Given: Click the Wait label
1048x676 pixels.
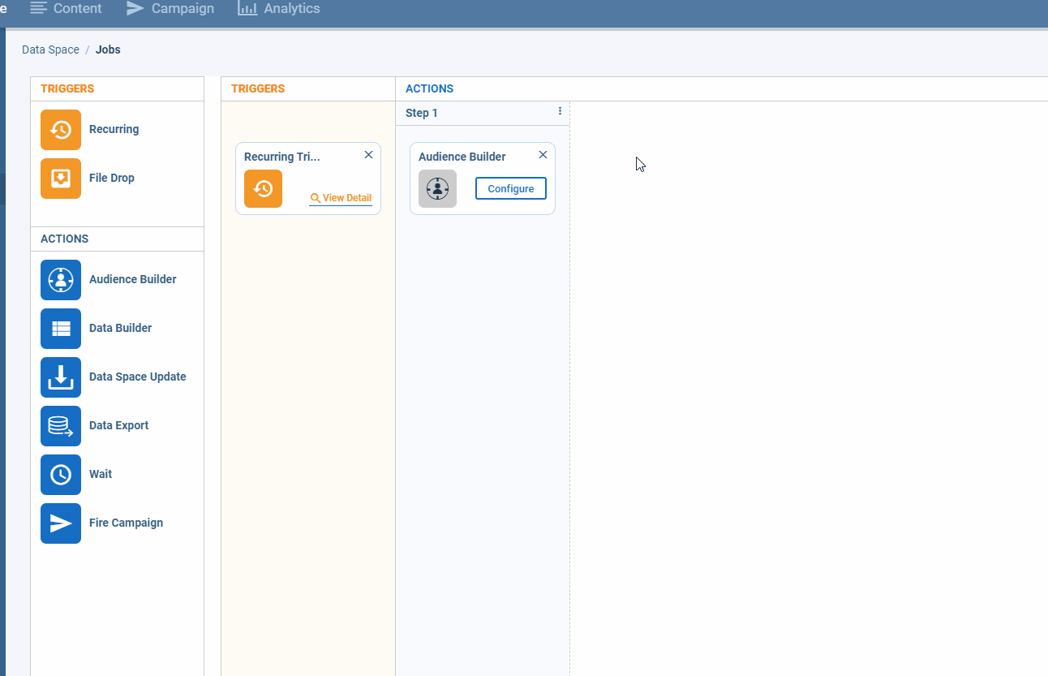Looking at the screenshot, I should pyautogui.click(x=101, y=474).
